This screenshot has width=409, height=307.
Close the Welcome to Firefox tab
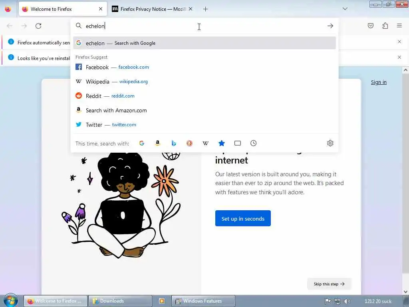click(x=101, y=9)
